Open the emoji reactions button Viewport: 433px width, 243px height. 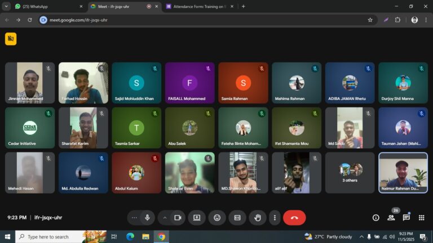(217, 218)
